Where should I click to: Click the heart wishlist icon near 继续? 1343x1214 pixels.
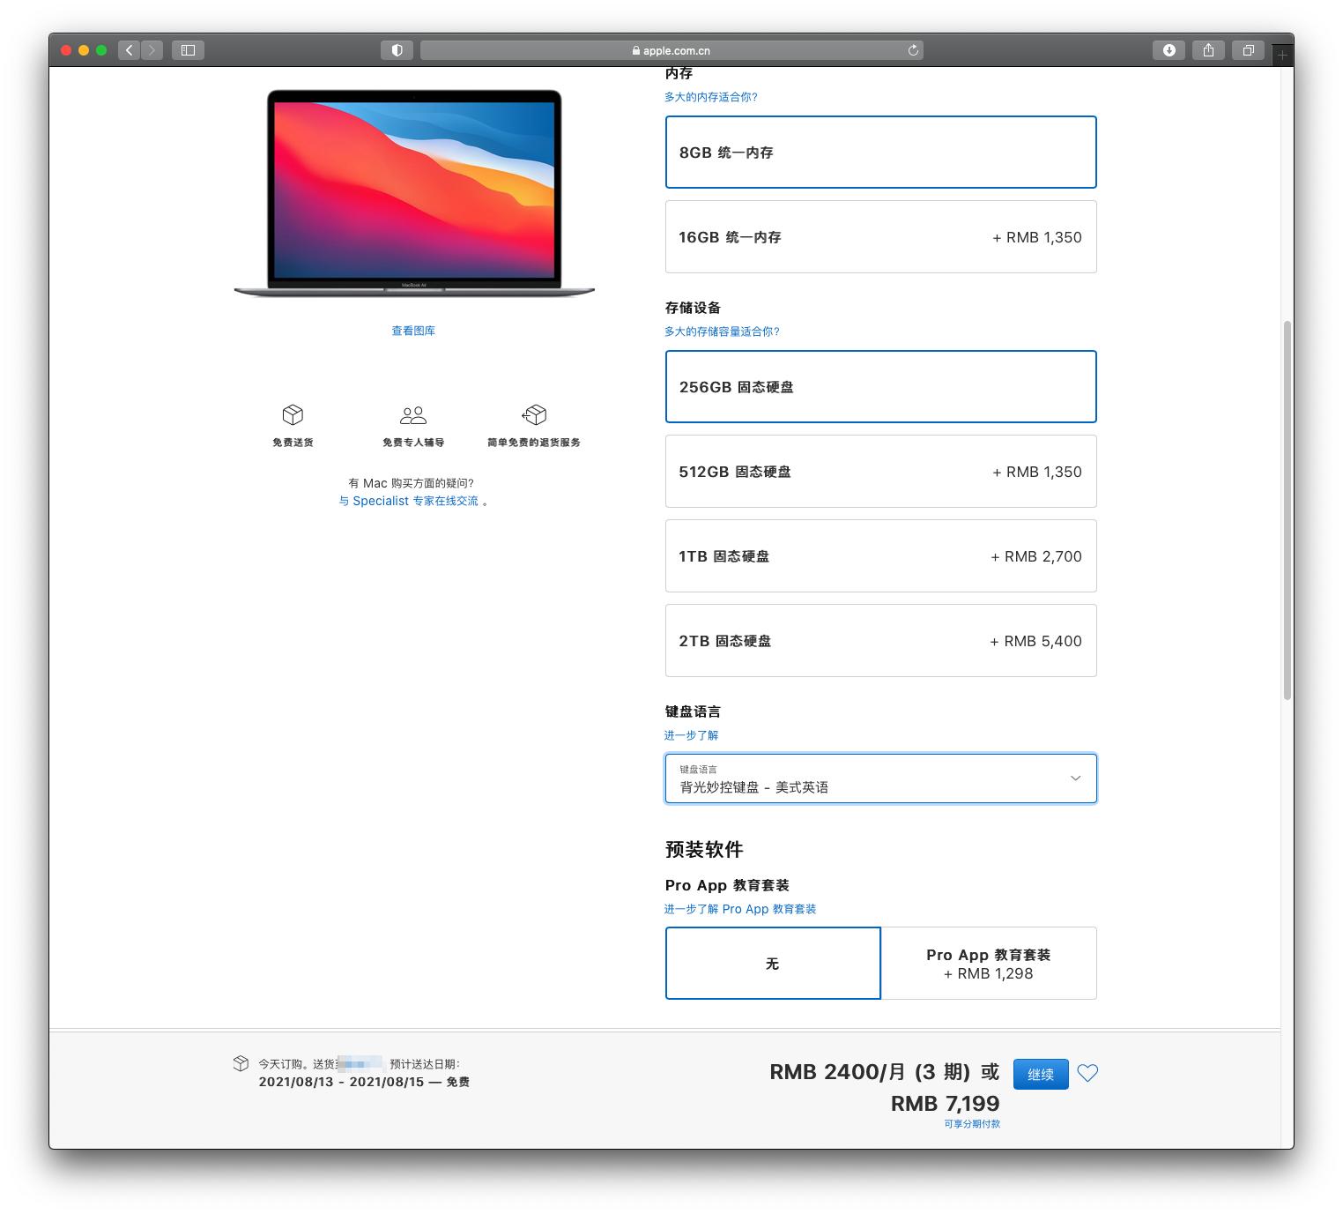[1088, 1074]
